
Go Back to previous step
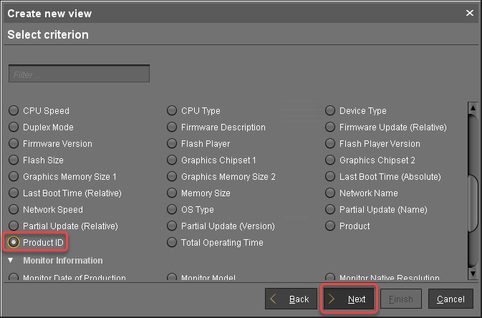pyautogui.click(x=291, y=299)
